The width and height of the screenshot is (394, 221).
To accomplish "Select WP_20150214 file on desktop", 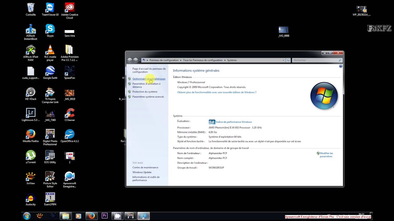I will tap(362, 10).
